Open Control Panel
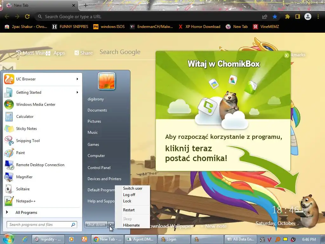 coord(99,168)
